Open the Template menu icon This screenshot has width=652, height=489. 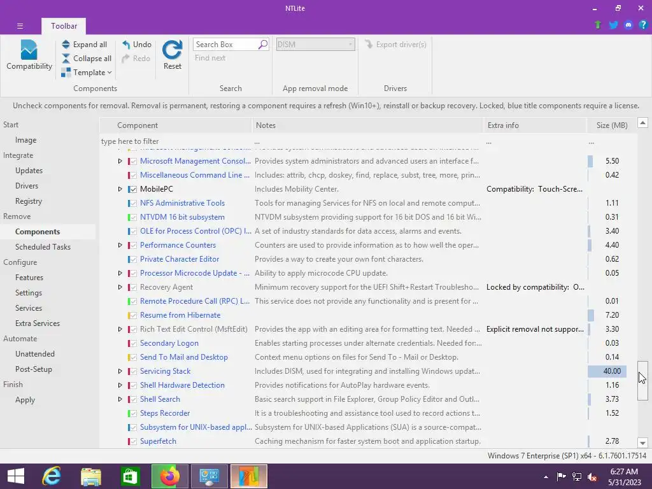tap(66, 73)
